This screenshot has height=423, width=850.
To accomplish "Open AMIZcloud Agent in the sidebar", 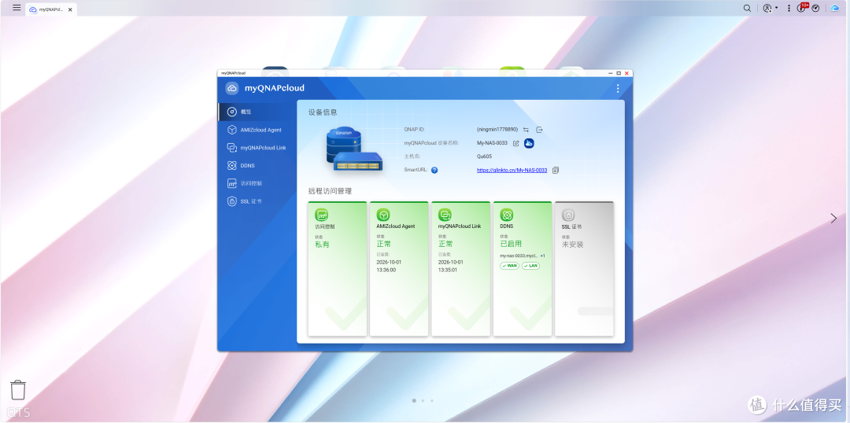I will click(257, 130).
